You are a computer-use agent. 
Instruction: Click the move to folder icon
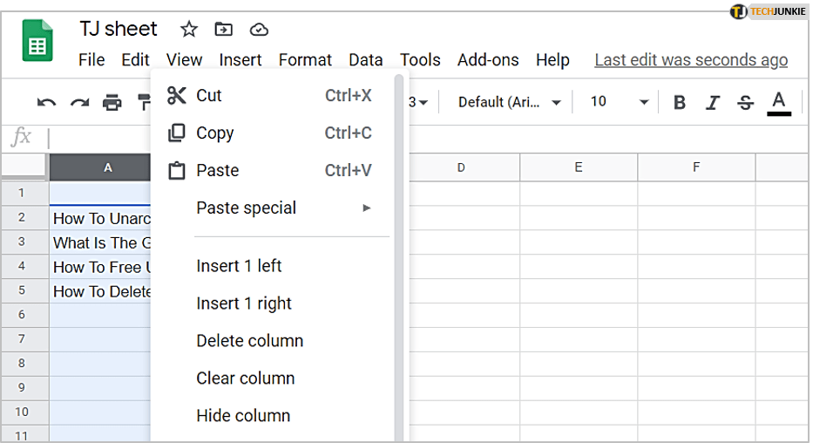pyautogui.click(x=224, y=30)
